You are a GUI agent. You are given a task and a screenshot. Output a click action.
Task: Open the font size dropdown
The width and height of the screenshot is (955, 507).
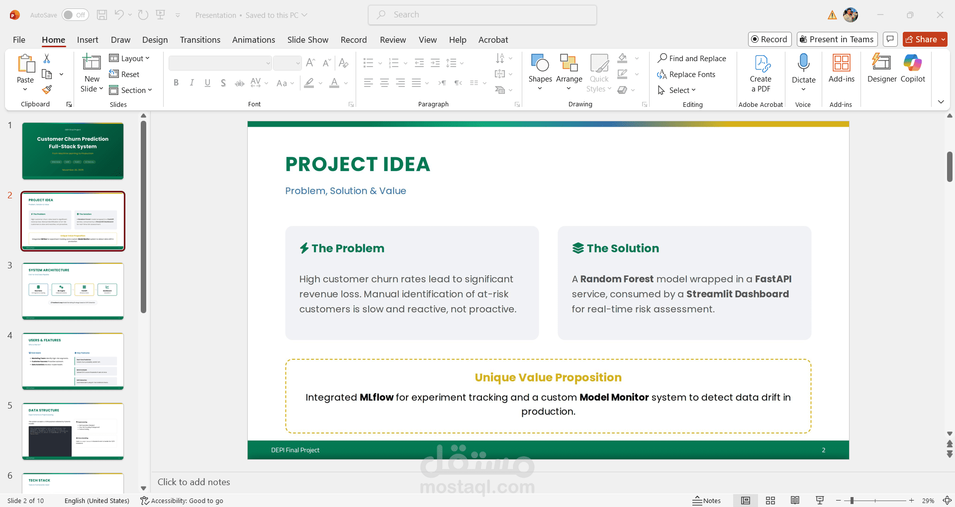[x=297, y=63]
